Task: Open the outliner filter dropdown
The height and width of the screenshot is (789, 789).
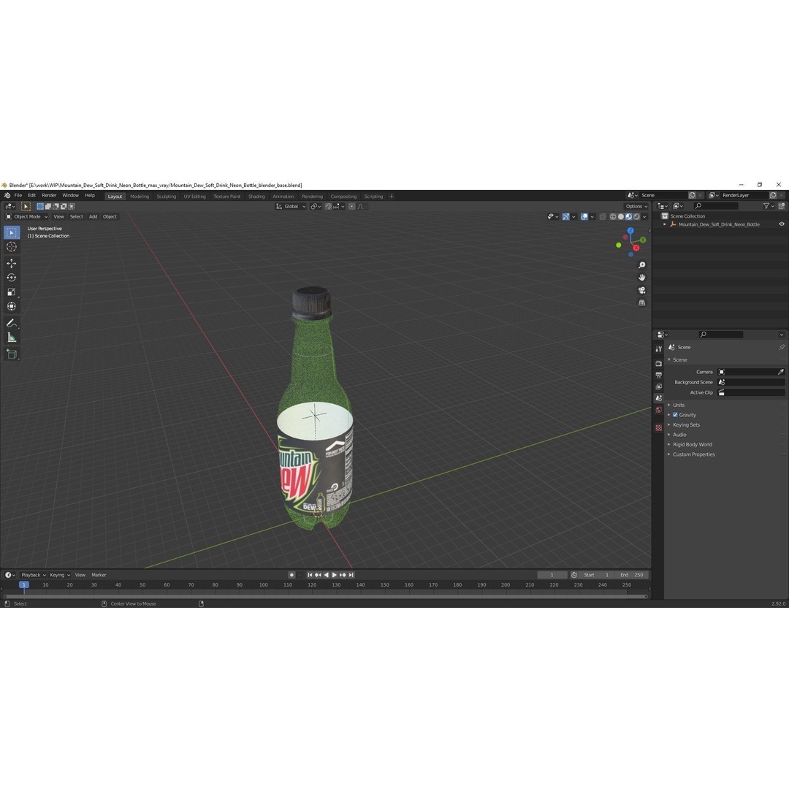Action: pos(769,206)
